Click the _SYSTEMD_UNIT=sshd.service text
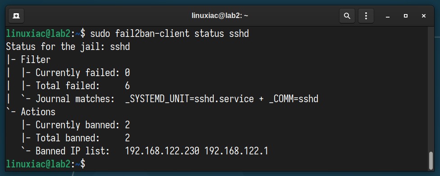The width and height of the screenshot is (440, 176). tap(189, 99)
